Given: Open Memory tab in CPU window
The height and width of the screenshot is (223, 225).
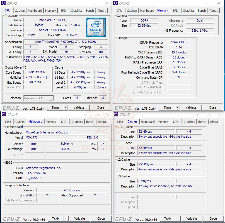Looking at the screenshot, I should click(x=50, y=11).
